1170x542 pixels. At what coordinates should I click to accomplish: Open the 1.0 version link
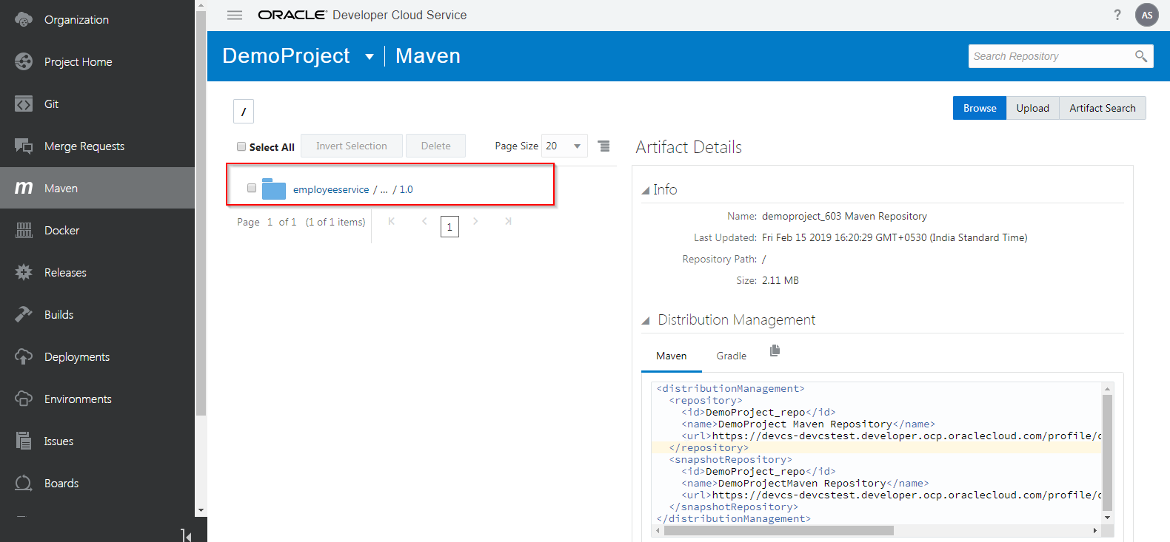tap(407, 189)
